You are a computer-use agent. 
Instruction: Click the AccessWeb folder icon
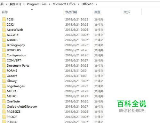pyautogui.click(x=4, y=30)
